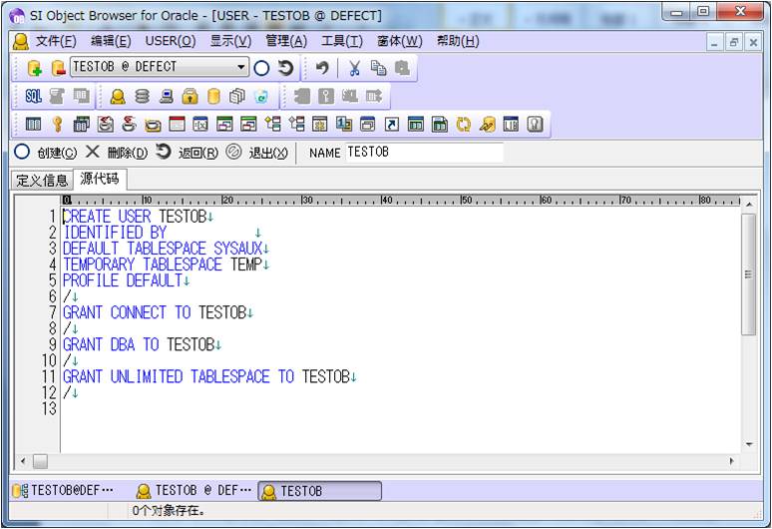Click the NAME input field containing TESTOB
Viewport: 772px width, 529px height.
click(x=425, y=153)
